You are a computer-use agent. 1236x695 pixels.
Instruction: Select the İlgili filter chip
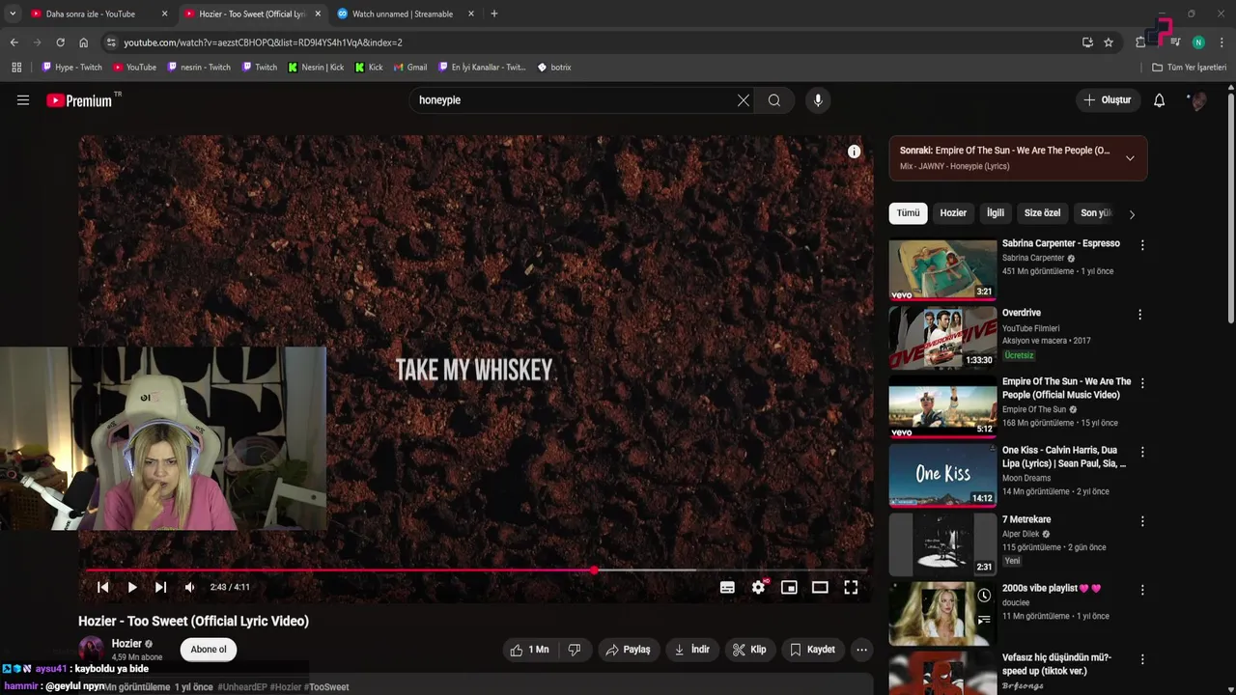[996, 213]
